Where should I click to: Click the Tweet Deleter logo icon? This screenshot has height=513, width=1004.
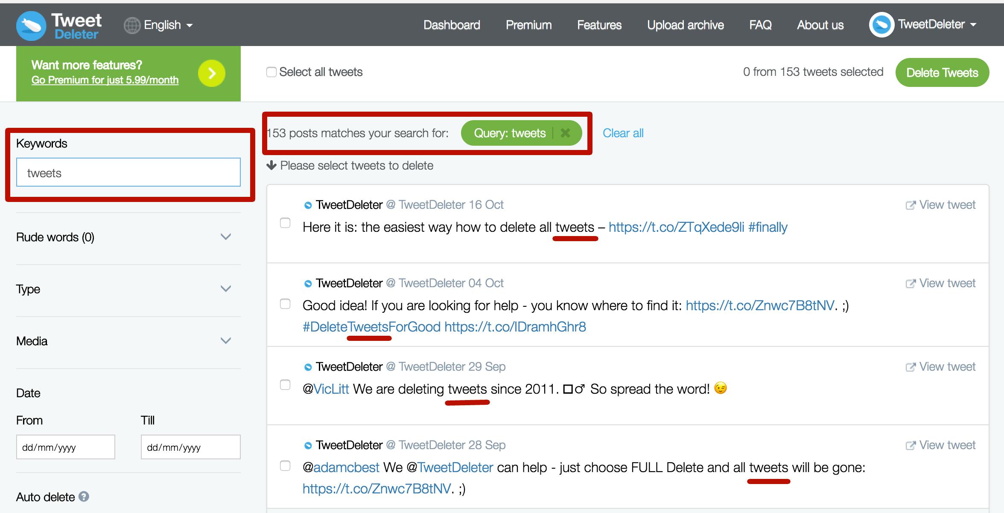(x=31, y=26)
